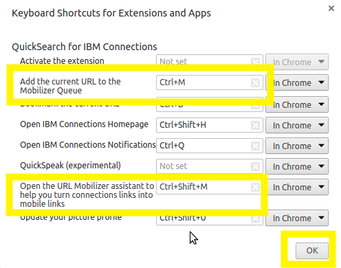Click the QuickSearch for IBM Connections heading
The image size is (341, 268).
coord(85,47)
